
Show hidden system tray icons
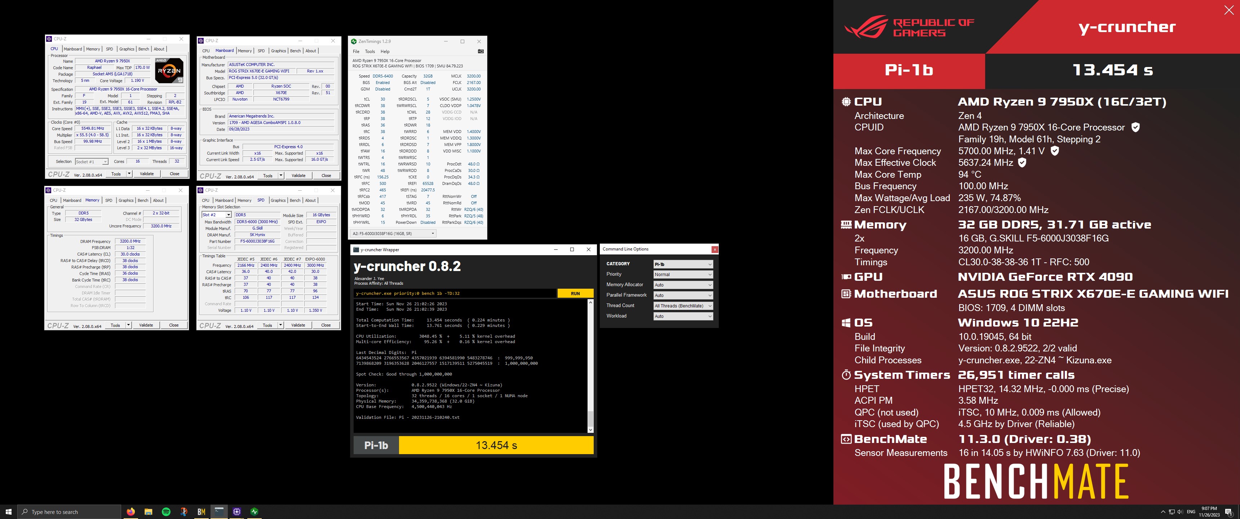[x=1163, y=512]
